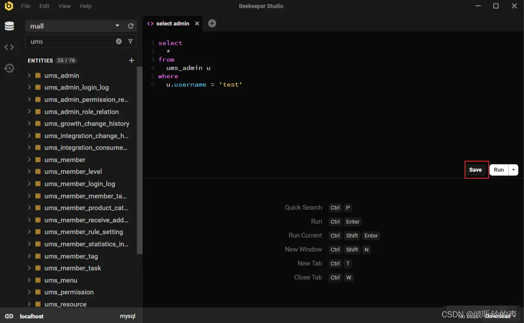Click table icon for ums_member_tag
This screenshot has height=323, width=524.
coord(38,256)
